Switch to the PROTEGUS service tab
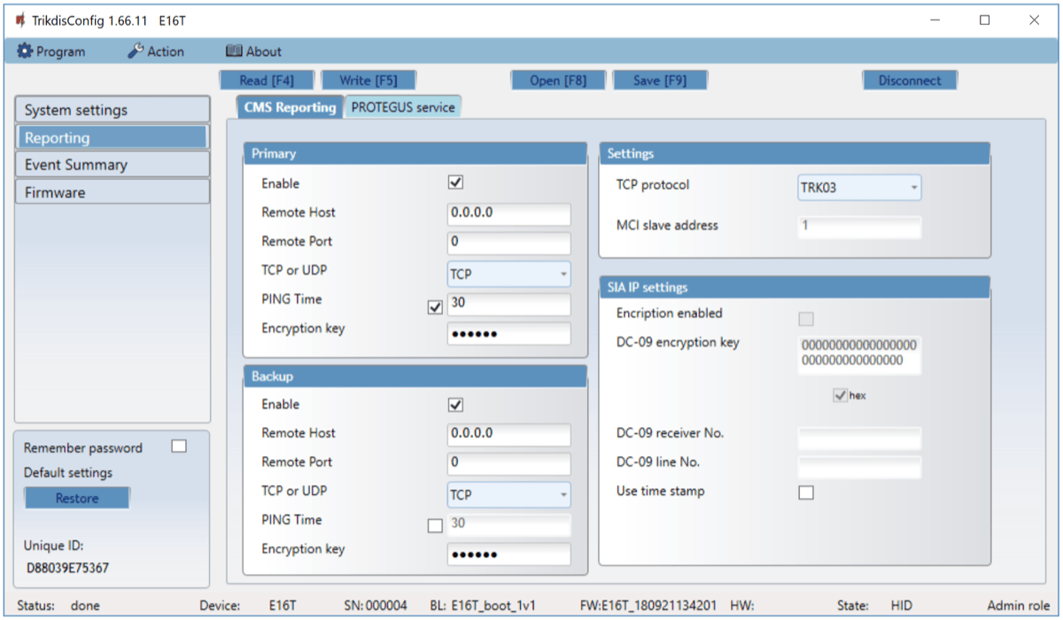 coord(403,107)
